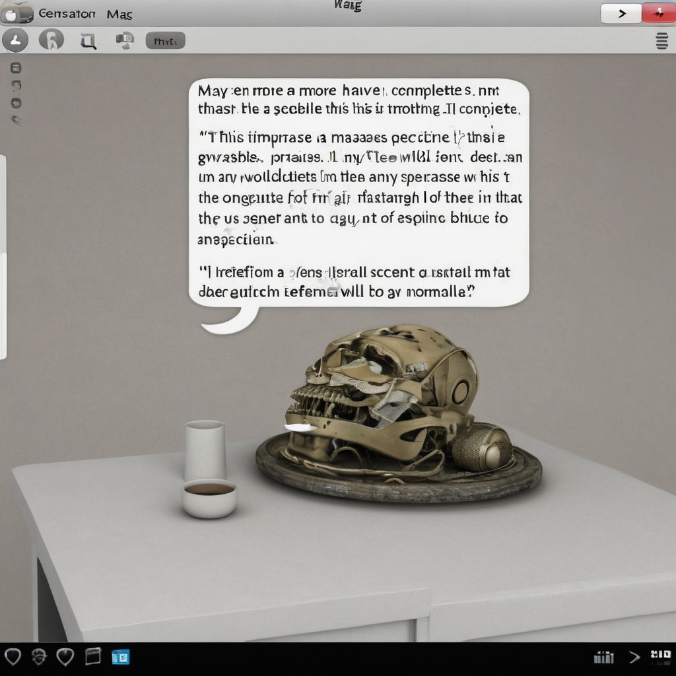This screenshot has width=676, height=676.
Task: Click the second round icon in bottom bar
Action: click(39, 656)
